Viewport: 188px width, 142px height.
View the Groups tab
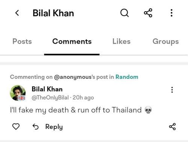click(165, 42)
